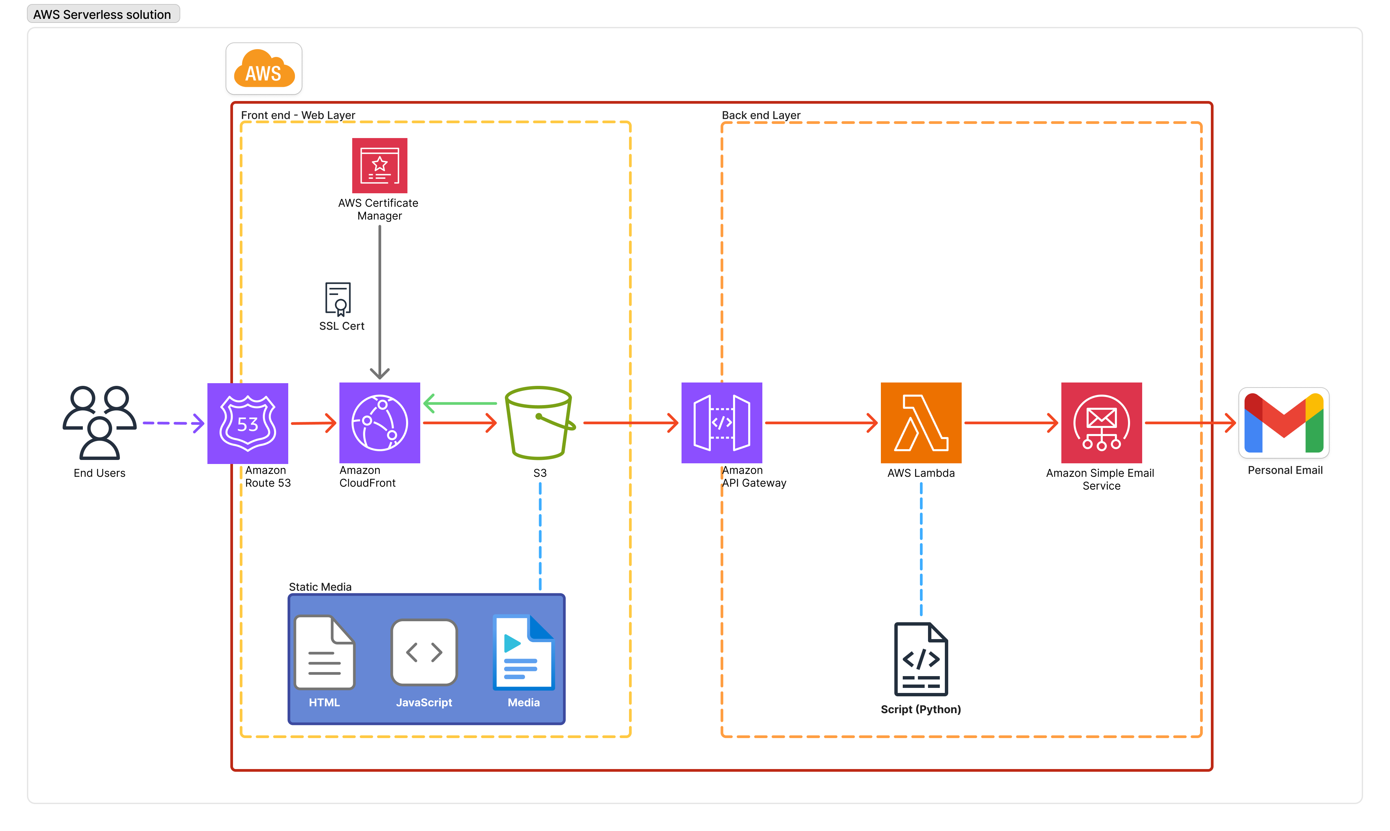Select the Amazon API Gateway icon

tap(721, 422)
